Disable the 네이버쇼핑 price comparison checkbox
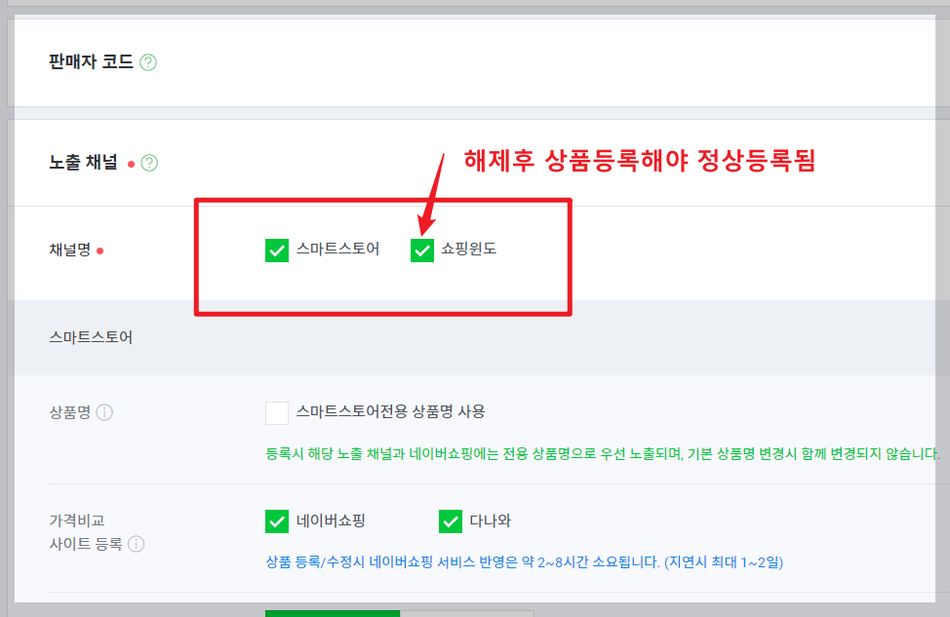 [276, 521]
